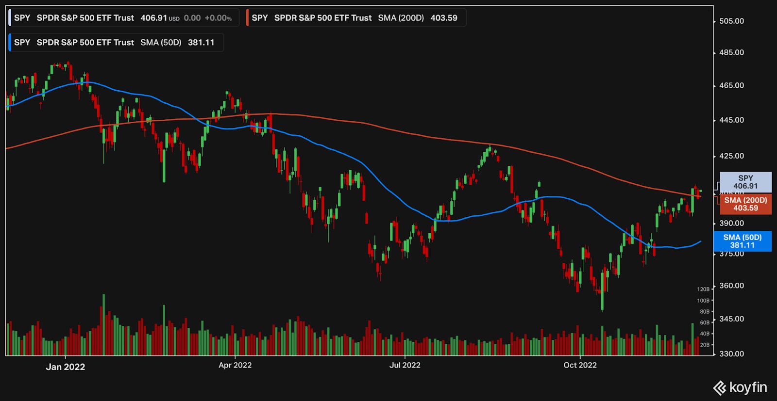
Task: Click the blue color marker of SMA (50D) legend
Action: coord(10,42)
